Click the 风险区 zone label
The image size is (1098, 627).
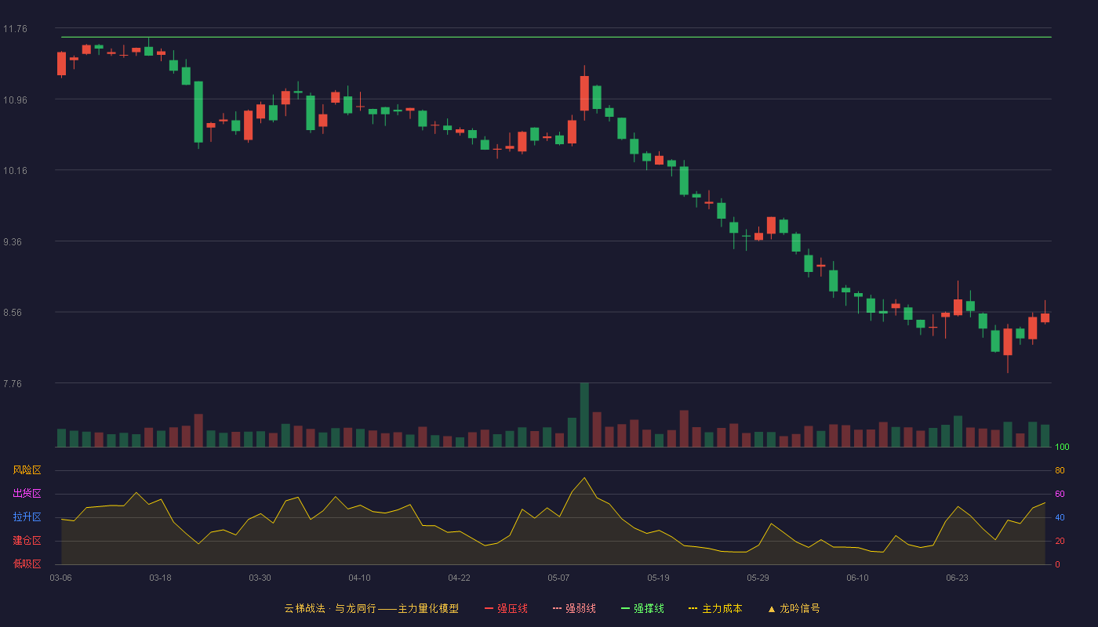coord(27,470)
